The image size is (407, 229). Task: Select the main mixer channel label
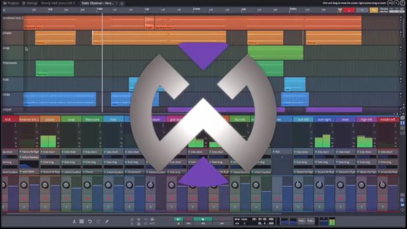point(345,119)
